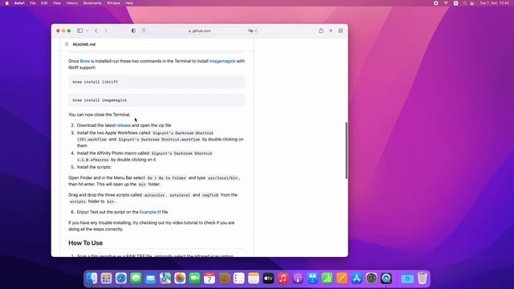Open the Safari menu

coord(19,3)
